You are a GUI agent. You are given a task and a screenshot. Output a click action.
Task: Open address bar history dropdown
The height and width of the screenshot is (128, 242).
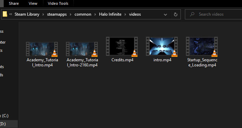165,15
